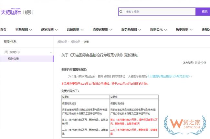Viewport: 210px width, 139px height.
Task: Open the 历史规则 nav menu
Action: point(182,29)
